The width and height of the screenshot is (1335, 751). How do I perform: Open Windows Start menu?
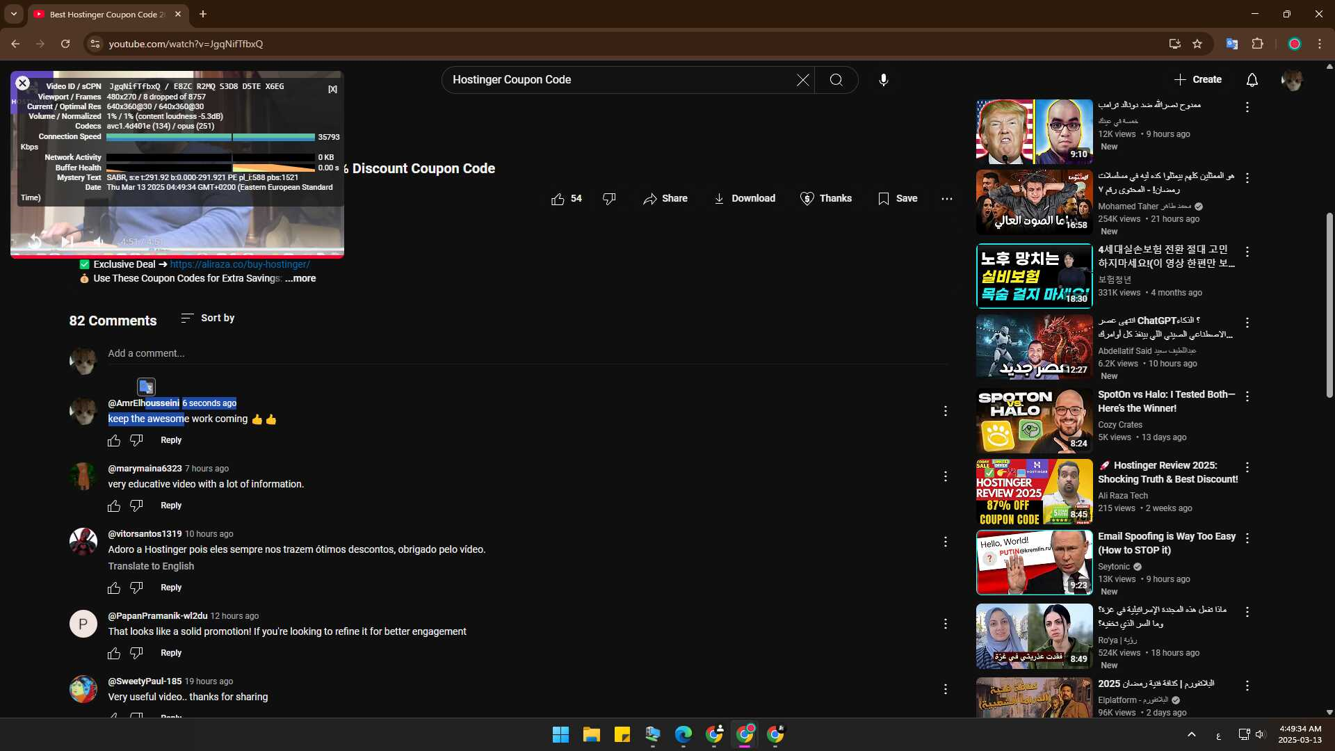point(560,734)
